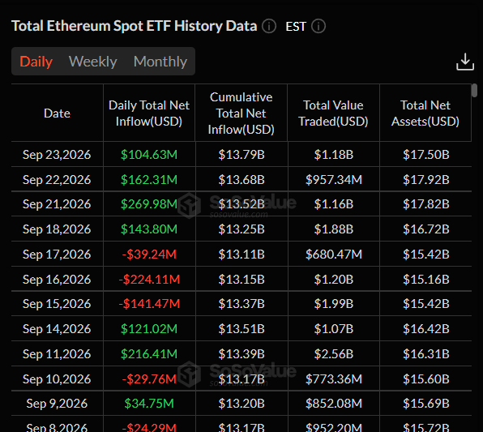Click the Total Net Assets header
The width and height of the screenshot is (483, 432).
425,113
